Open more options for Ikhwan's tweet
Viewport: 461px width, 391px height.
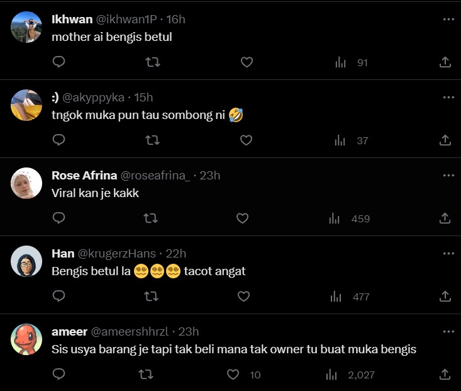(x=448, y=20)
